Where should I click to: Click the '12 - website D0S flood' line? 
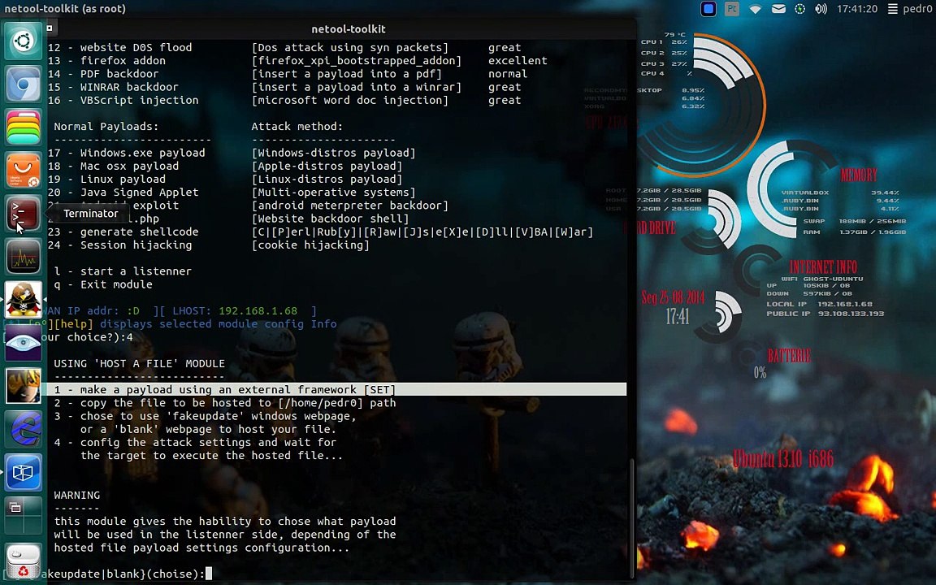tap(120, 47)
